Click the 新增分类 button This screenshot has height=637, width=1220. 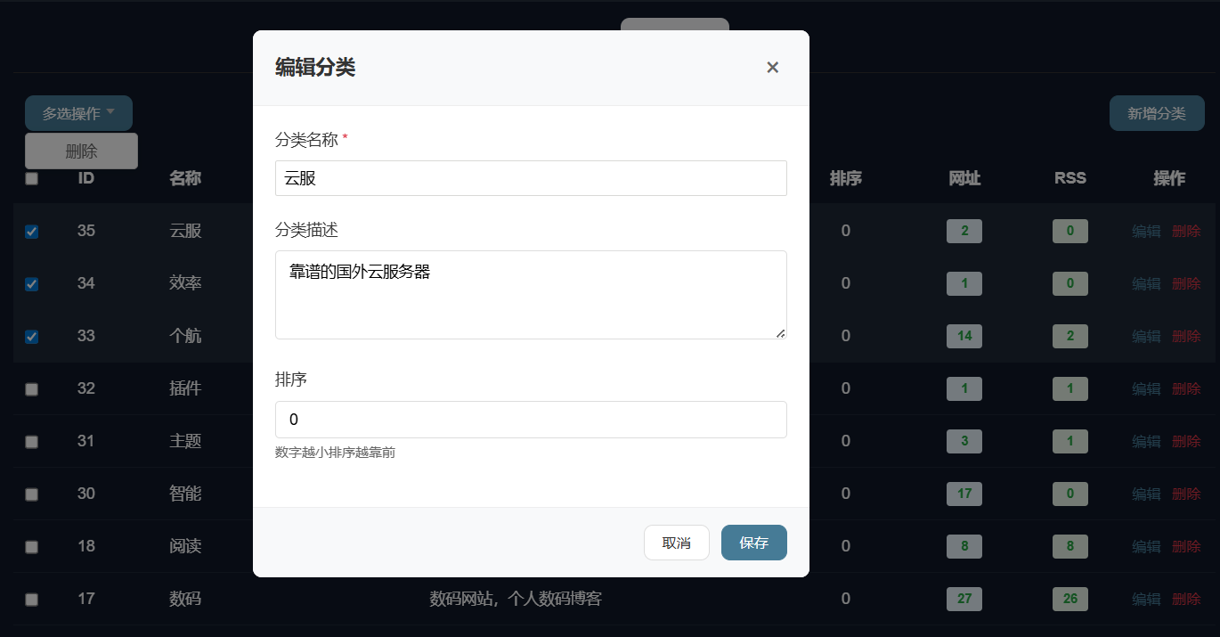tap(1157, 113)
